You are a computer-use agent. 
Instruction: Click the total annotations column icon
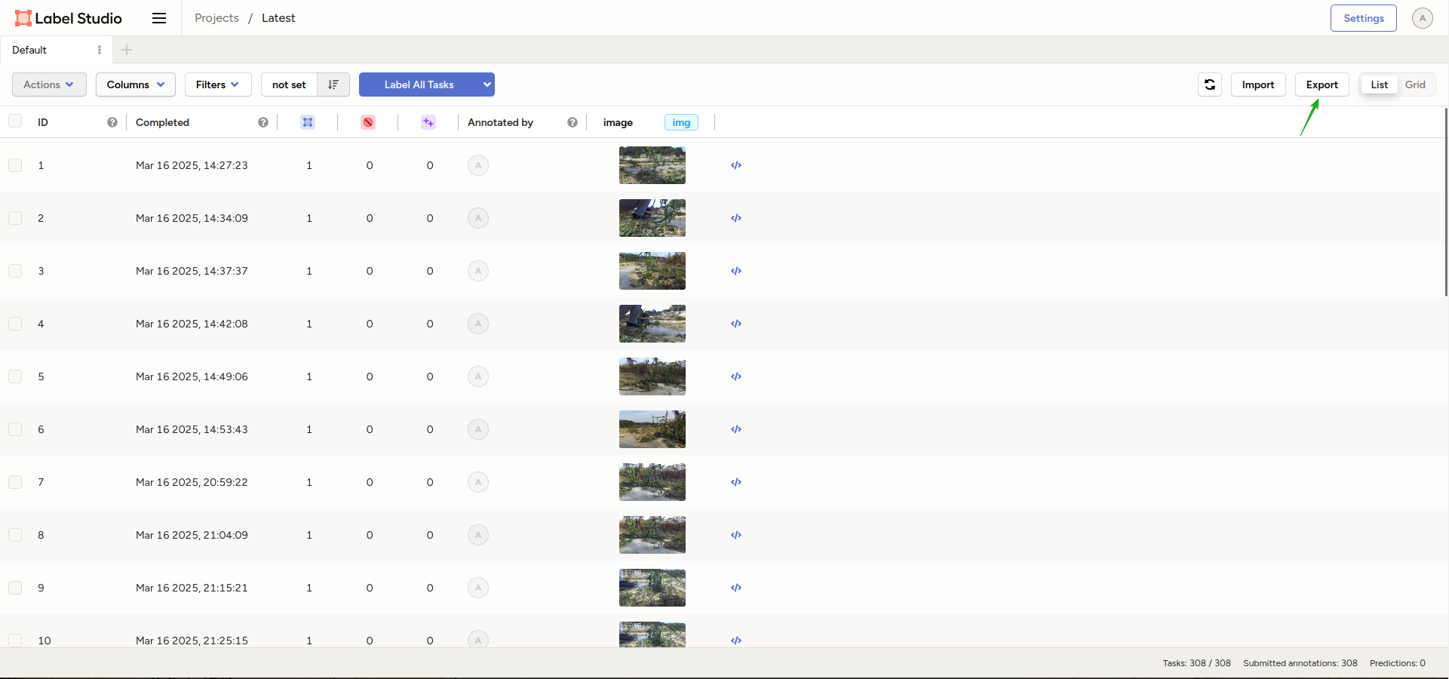pyautogui.click(x=308, y=122)
